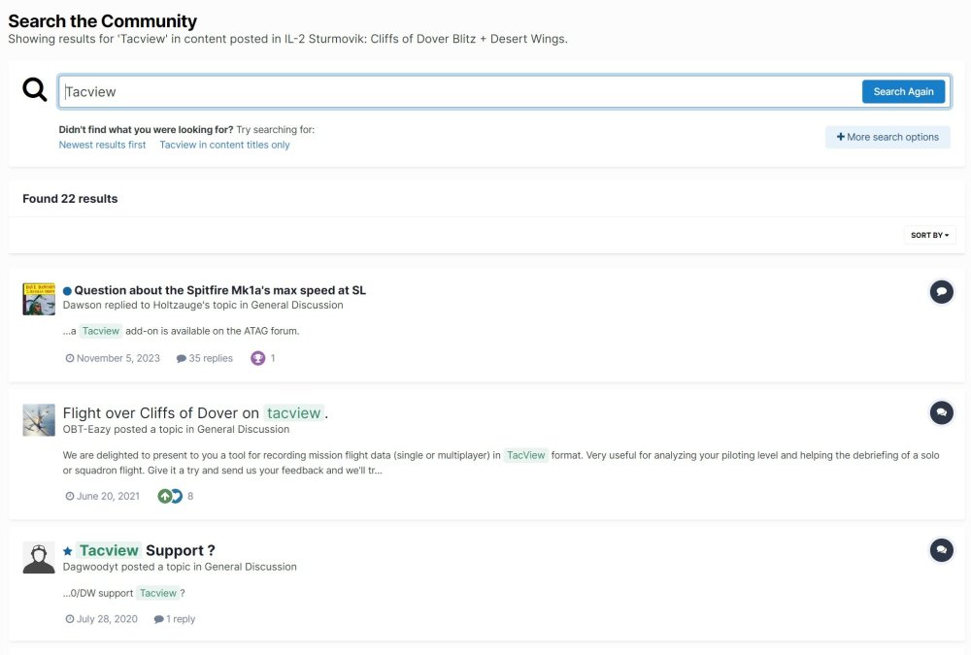Focus the Tacview search input field
Image resolution: width=971 pixels, height=655 pixels.
point(456,91)
